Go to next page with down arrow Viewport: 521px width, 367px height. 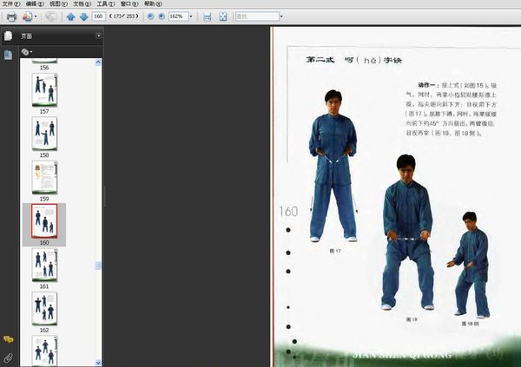tap(83, 16)
